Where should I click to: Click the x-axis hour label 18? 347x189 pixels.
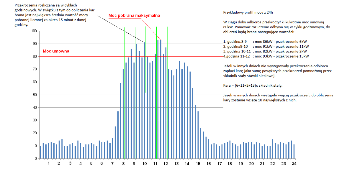coord(230,164)
